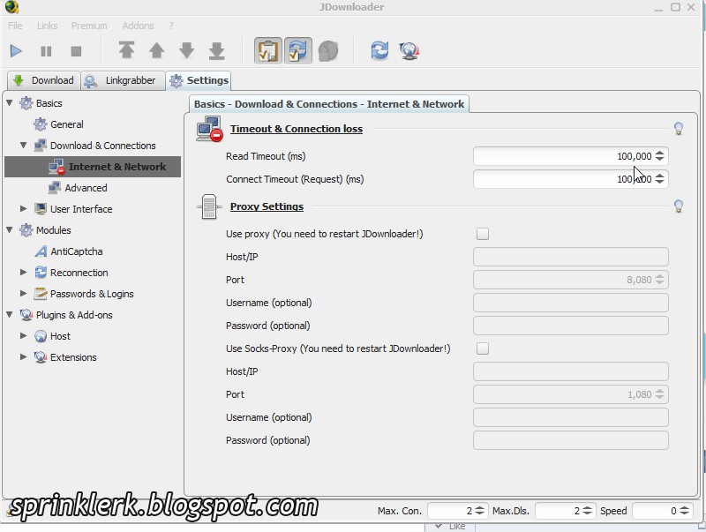Collapse the Modules tree node
Viewport: 706px width, 532px height.
pyautogui.click(x=10, y=230)
